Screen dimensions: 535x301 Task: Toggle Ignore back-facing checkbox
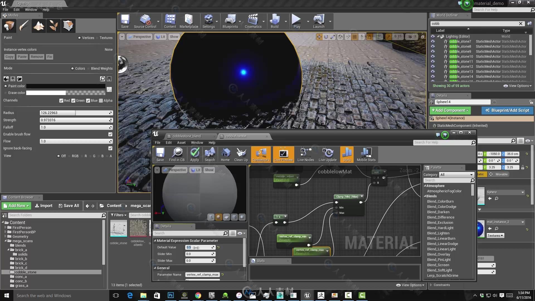pos(110,148)
